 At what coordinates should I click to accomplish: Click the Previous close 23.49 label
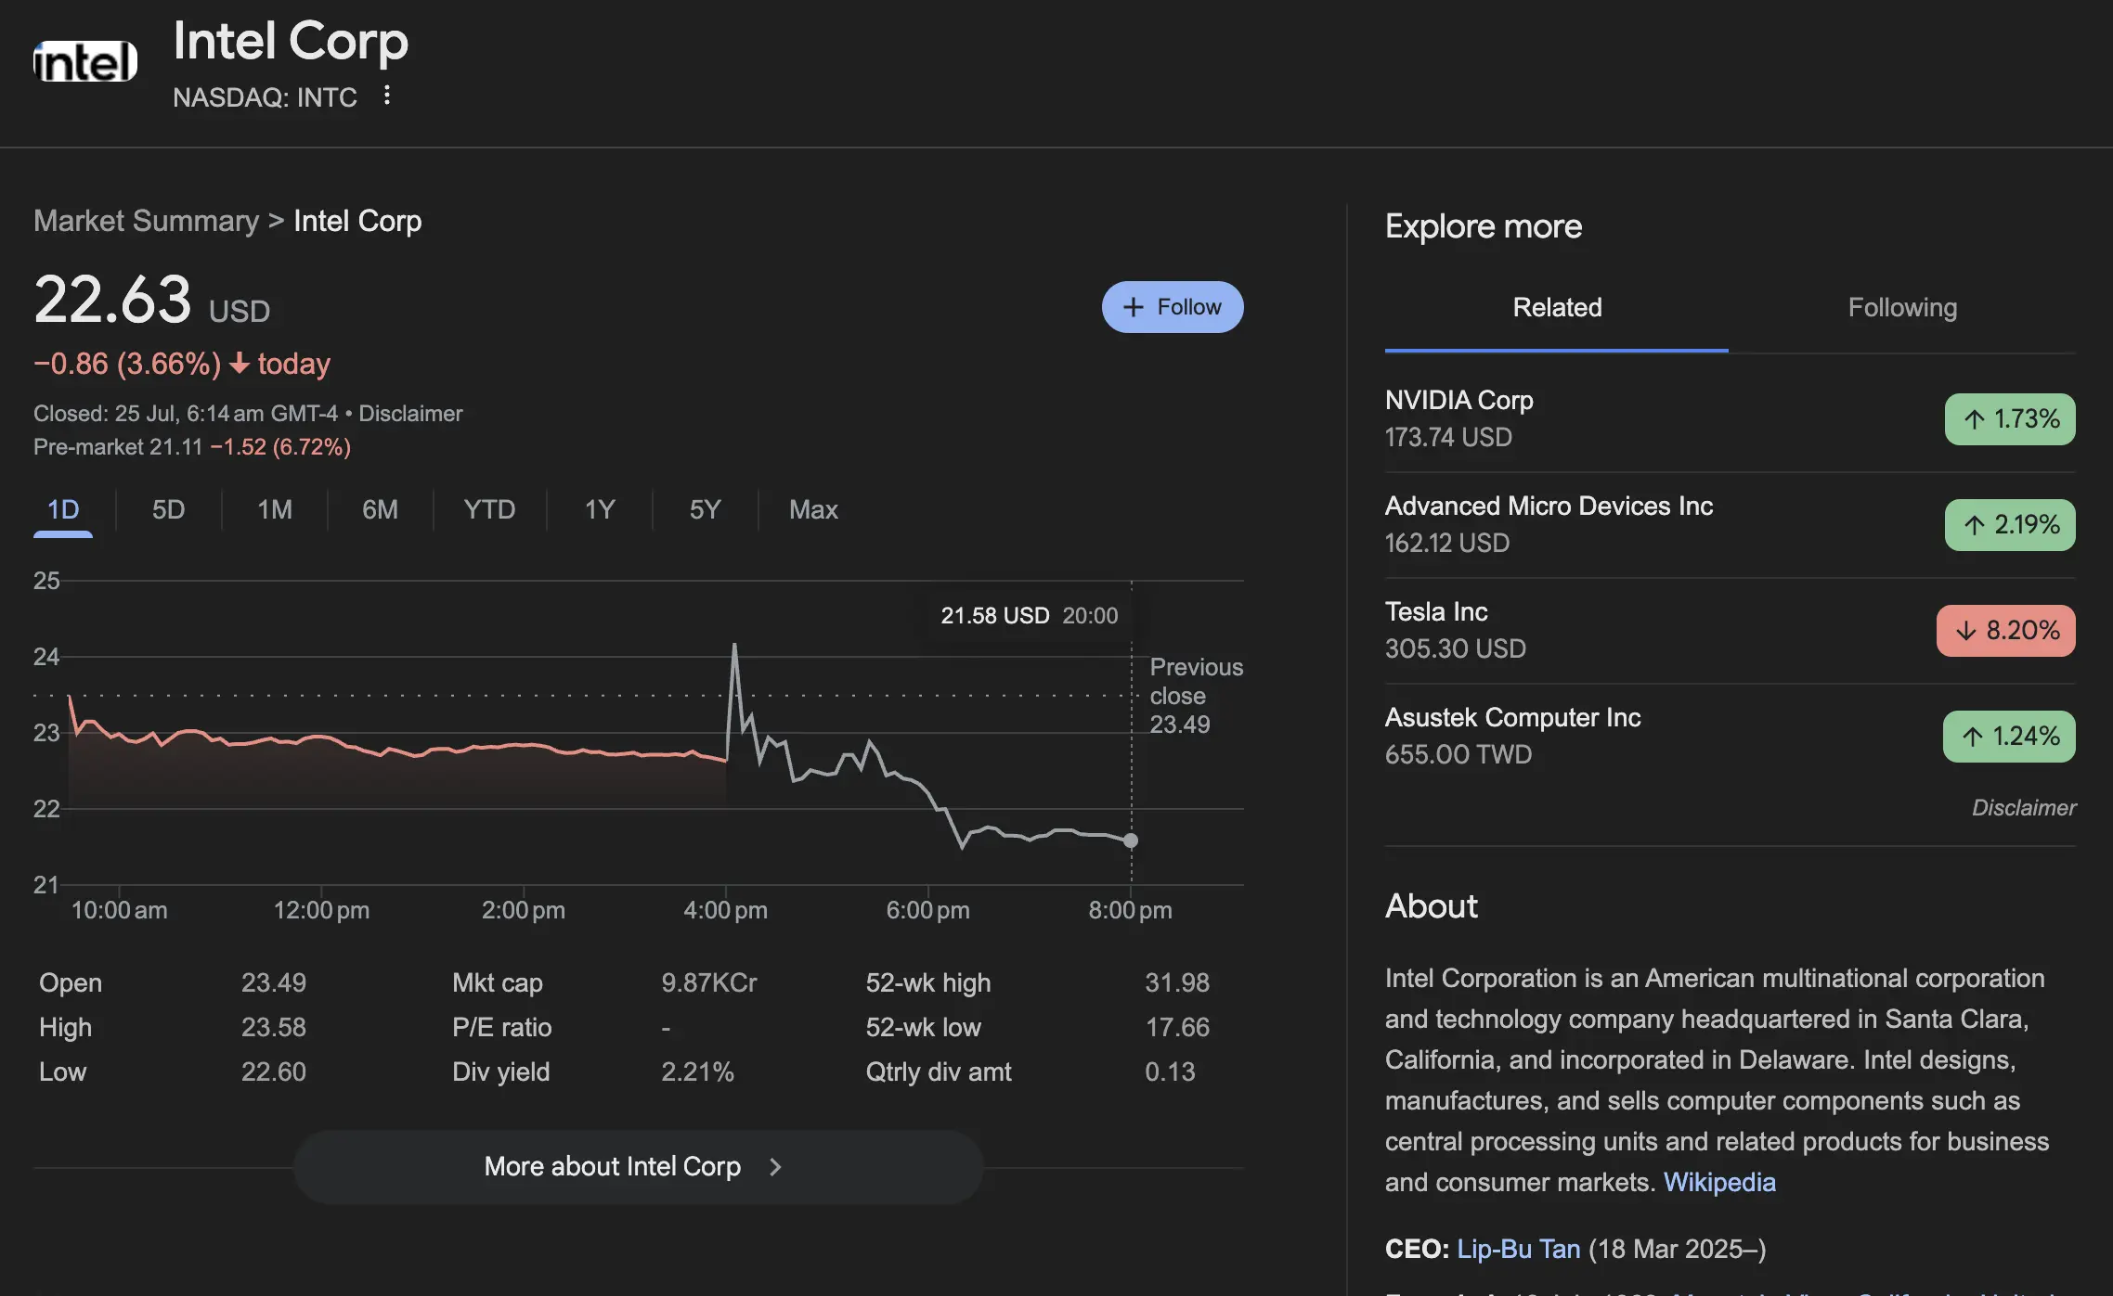click(1196, 696)
